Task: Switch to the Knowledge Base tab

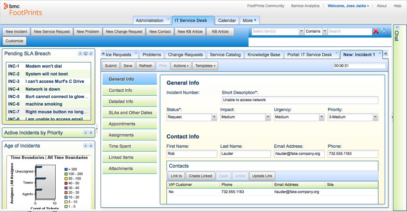Action: 264,55
